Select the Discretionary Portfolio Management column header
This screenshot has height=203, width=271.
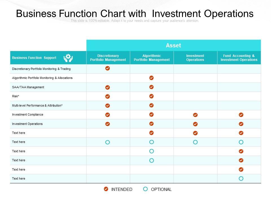108,58
